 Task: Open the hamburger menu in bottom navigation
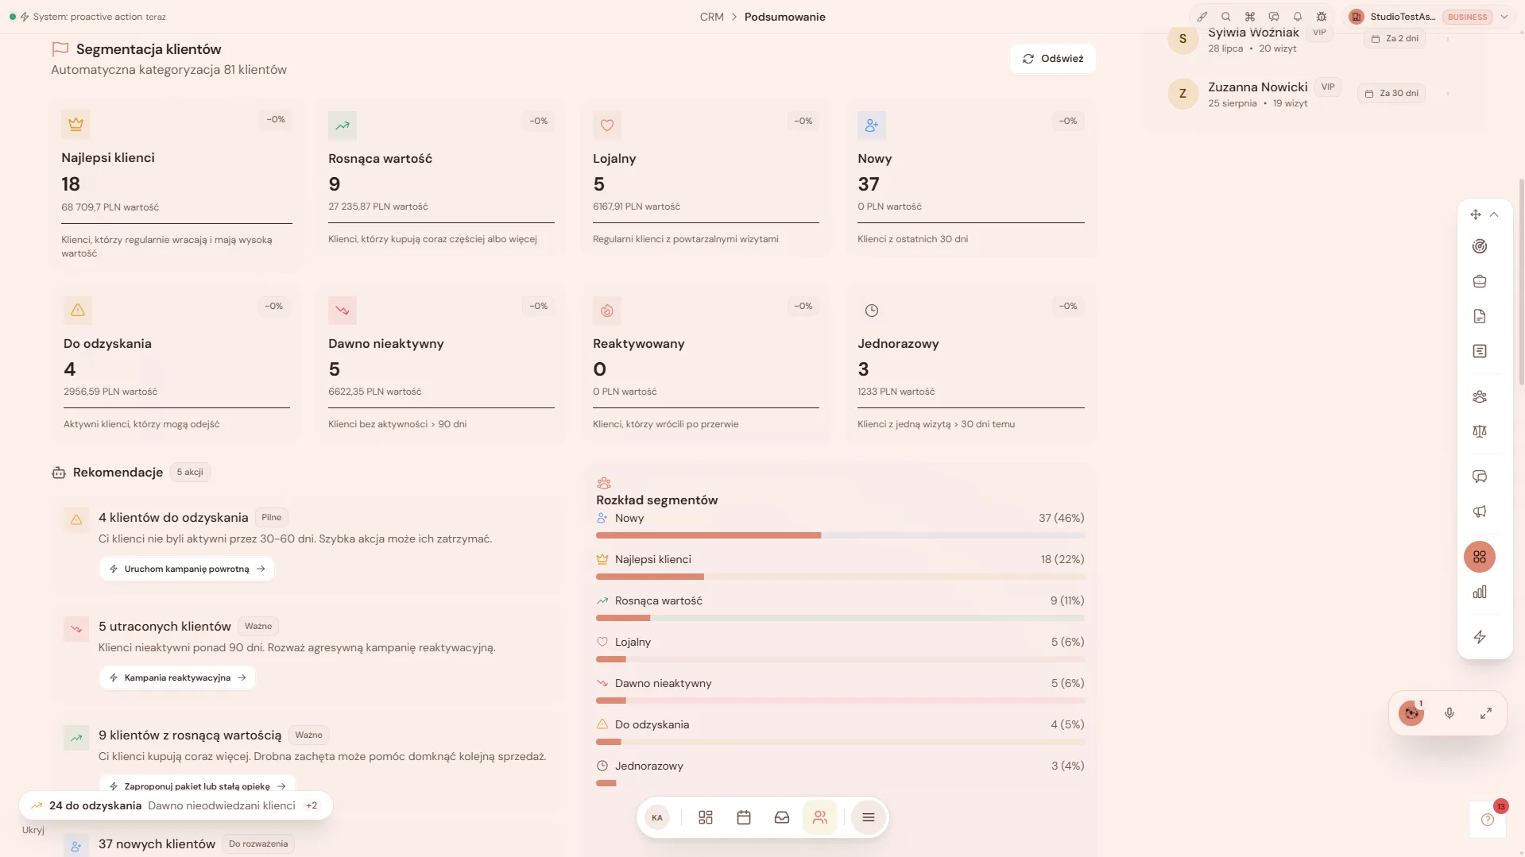tap(869, 817)
